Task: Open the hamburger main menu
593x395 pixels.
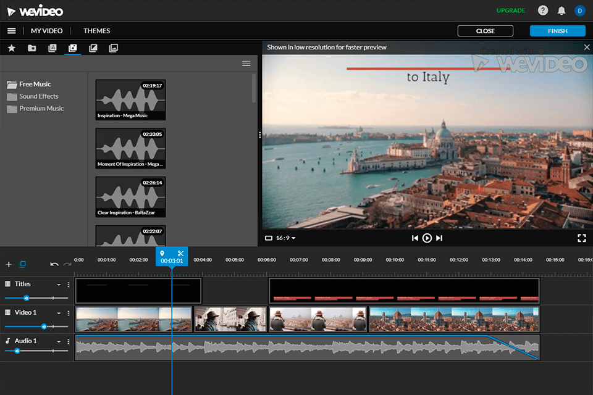Action: [x=11, y=31]
